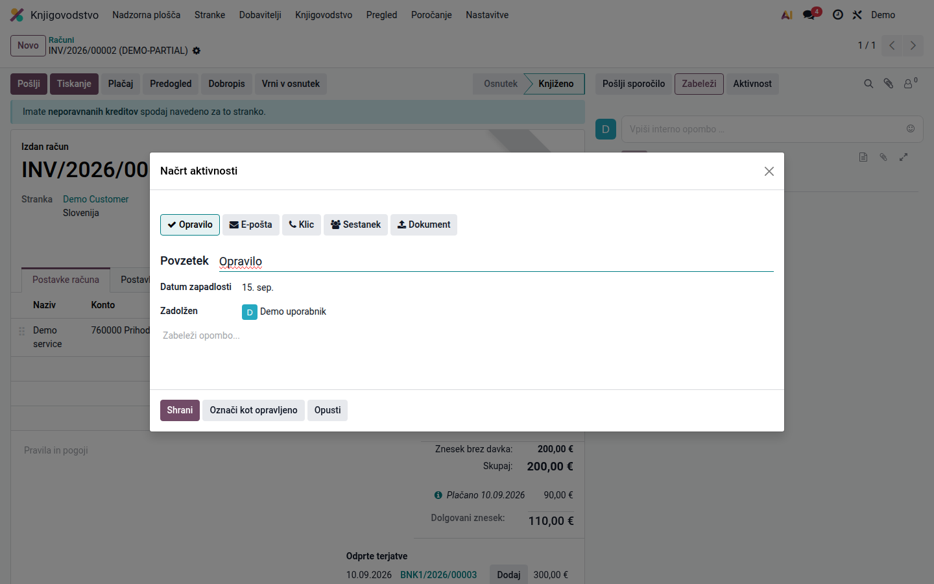This screenshot has height=584, width=934.
Task: Go to previous record arrow
Action: point(892,45)
